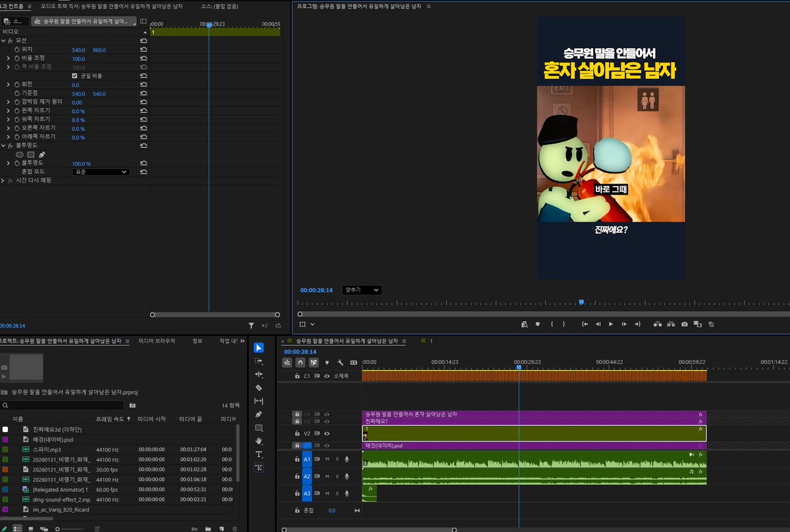This screenshot has height=532, width=790.
Task: Select the Slip tool
Action: pyautogui.click(x=259, y=401)
